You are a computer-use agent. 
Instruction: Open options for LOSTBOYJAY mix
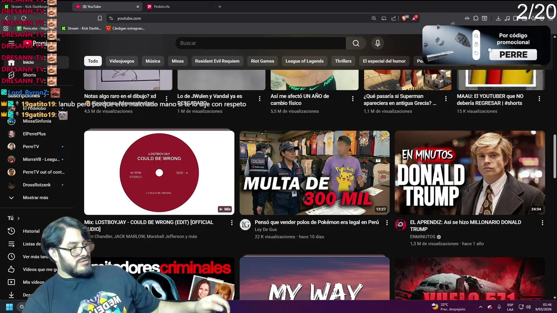pyautogui.click(x=232, y=223)
